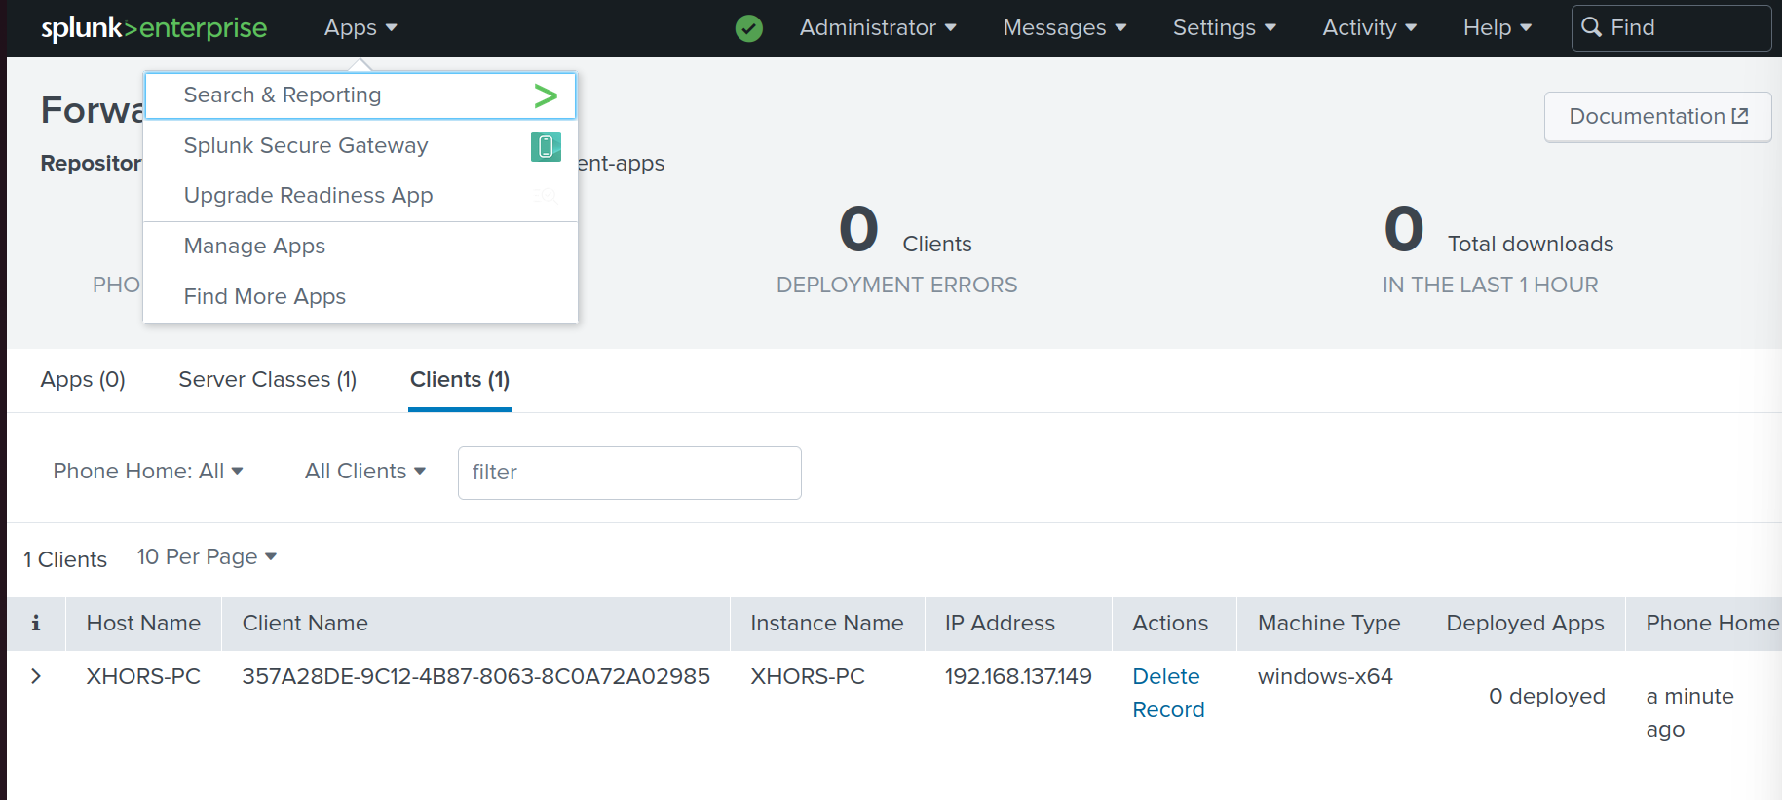The image size is (1782, 800).
Task: Open the Settings dropdown
Action: coord(1225,28)
